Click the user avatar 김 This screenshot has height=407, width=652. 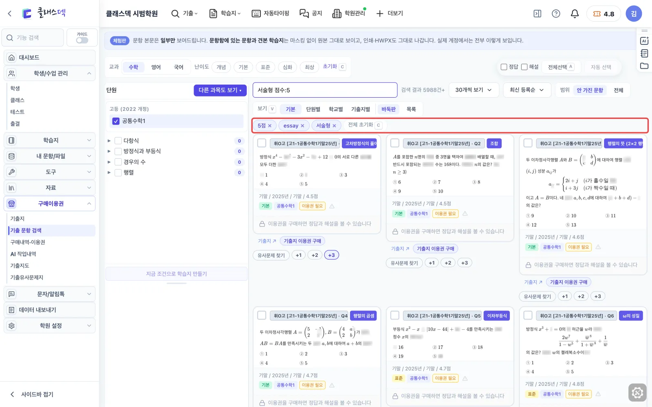click(x=634, y=13)
